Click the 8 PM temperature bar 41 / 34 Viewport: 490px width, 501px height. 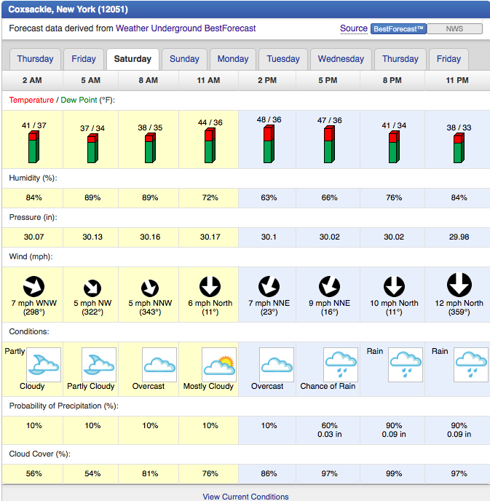tap(394, 146)
